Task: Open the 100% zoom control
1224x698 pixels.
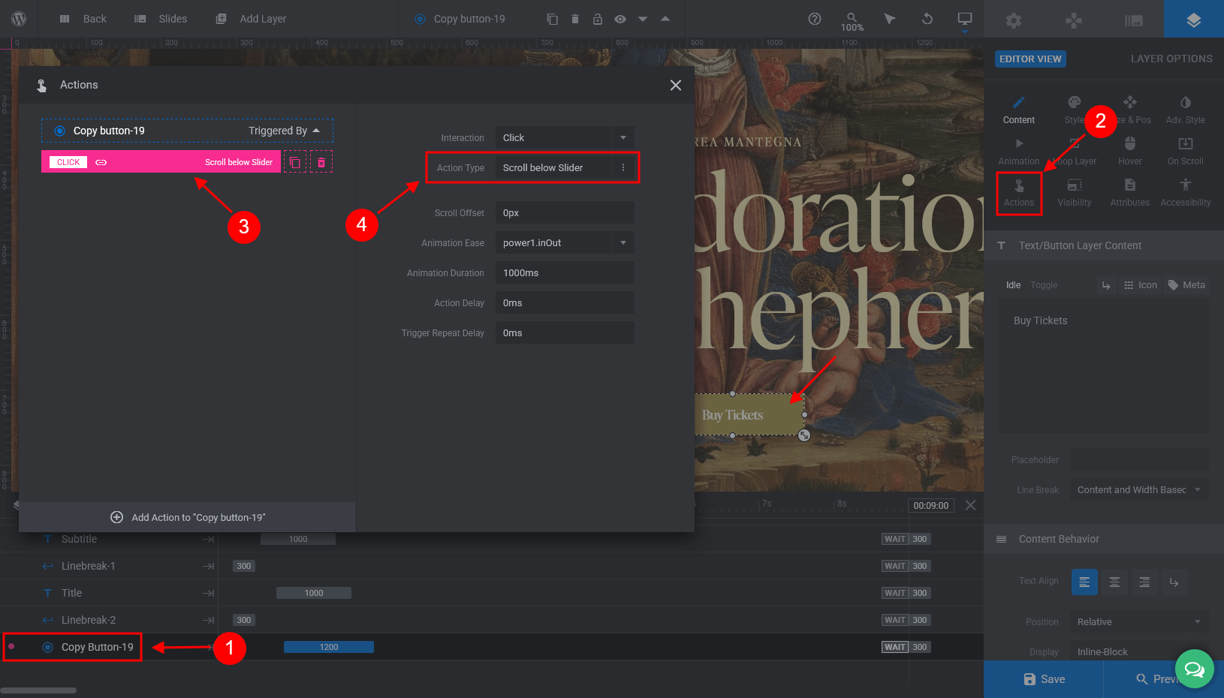Action: (x=852, y=22)
